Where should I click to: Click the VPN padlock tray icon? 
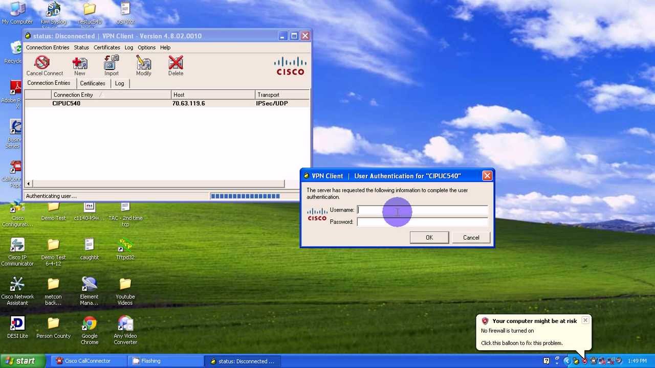coord(576,361)
